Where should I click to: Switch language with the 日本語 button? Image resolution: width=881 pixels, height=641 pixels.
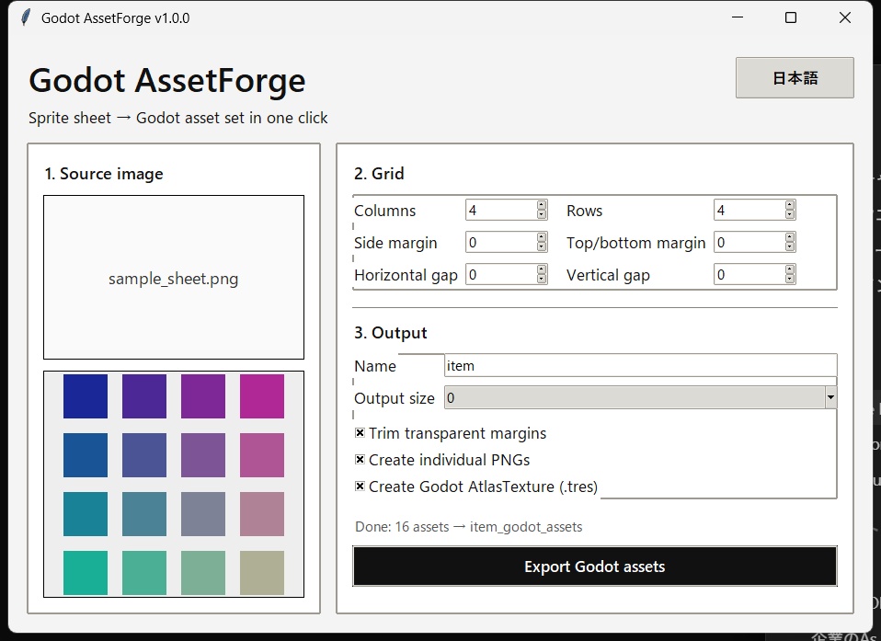[795, 77]
